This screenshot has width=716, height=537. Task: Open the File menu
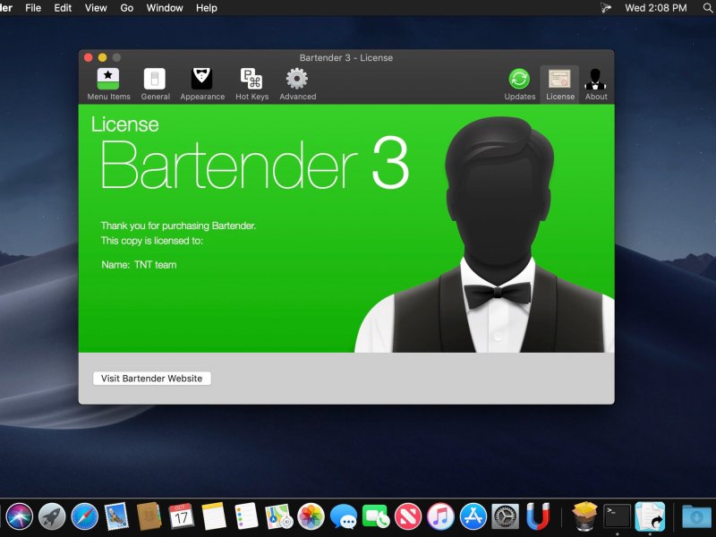[x=33, y=8]
